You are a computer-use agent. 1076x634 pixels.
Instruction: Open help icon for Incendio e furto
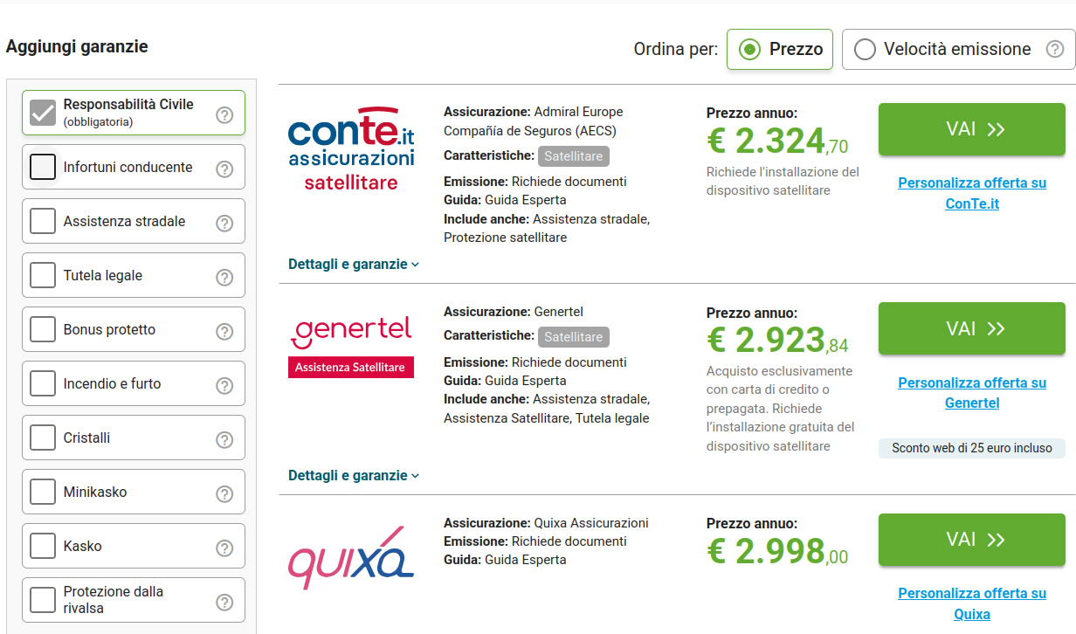[224, 385]
